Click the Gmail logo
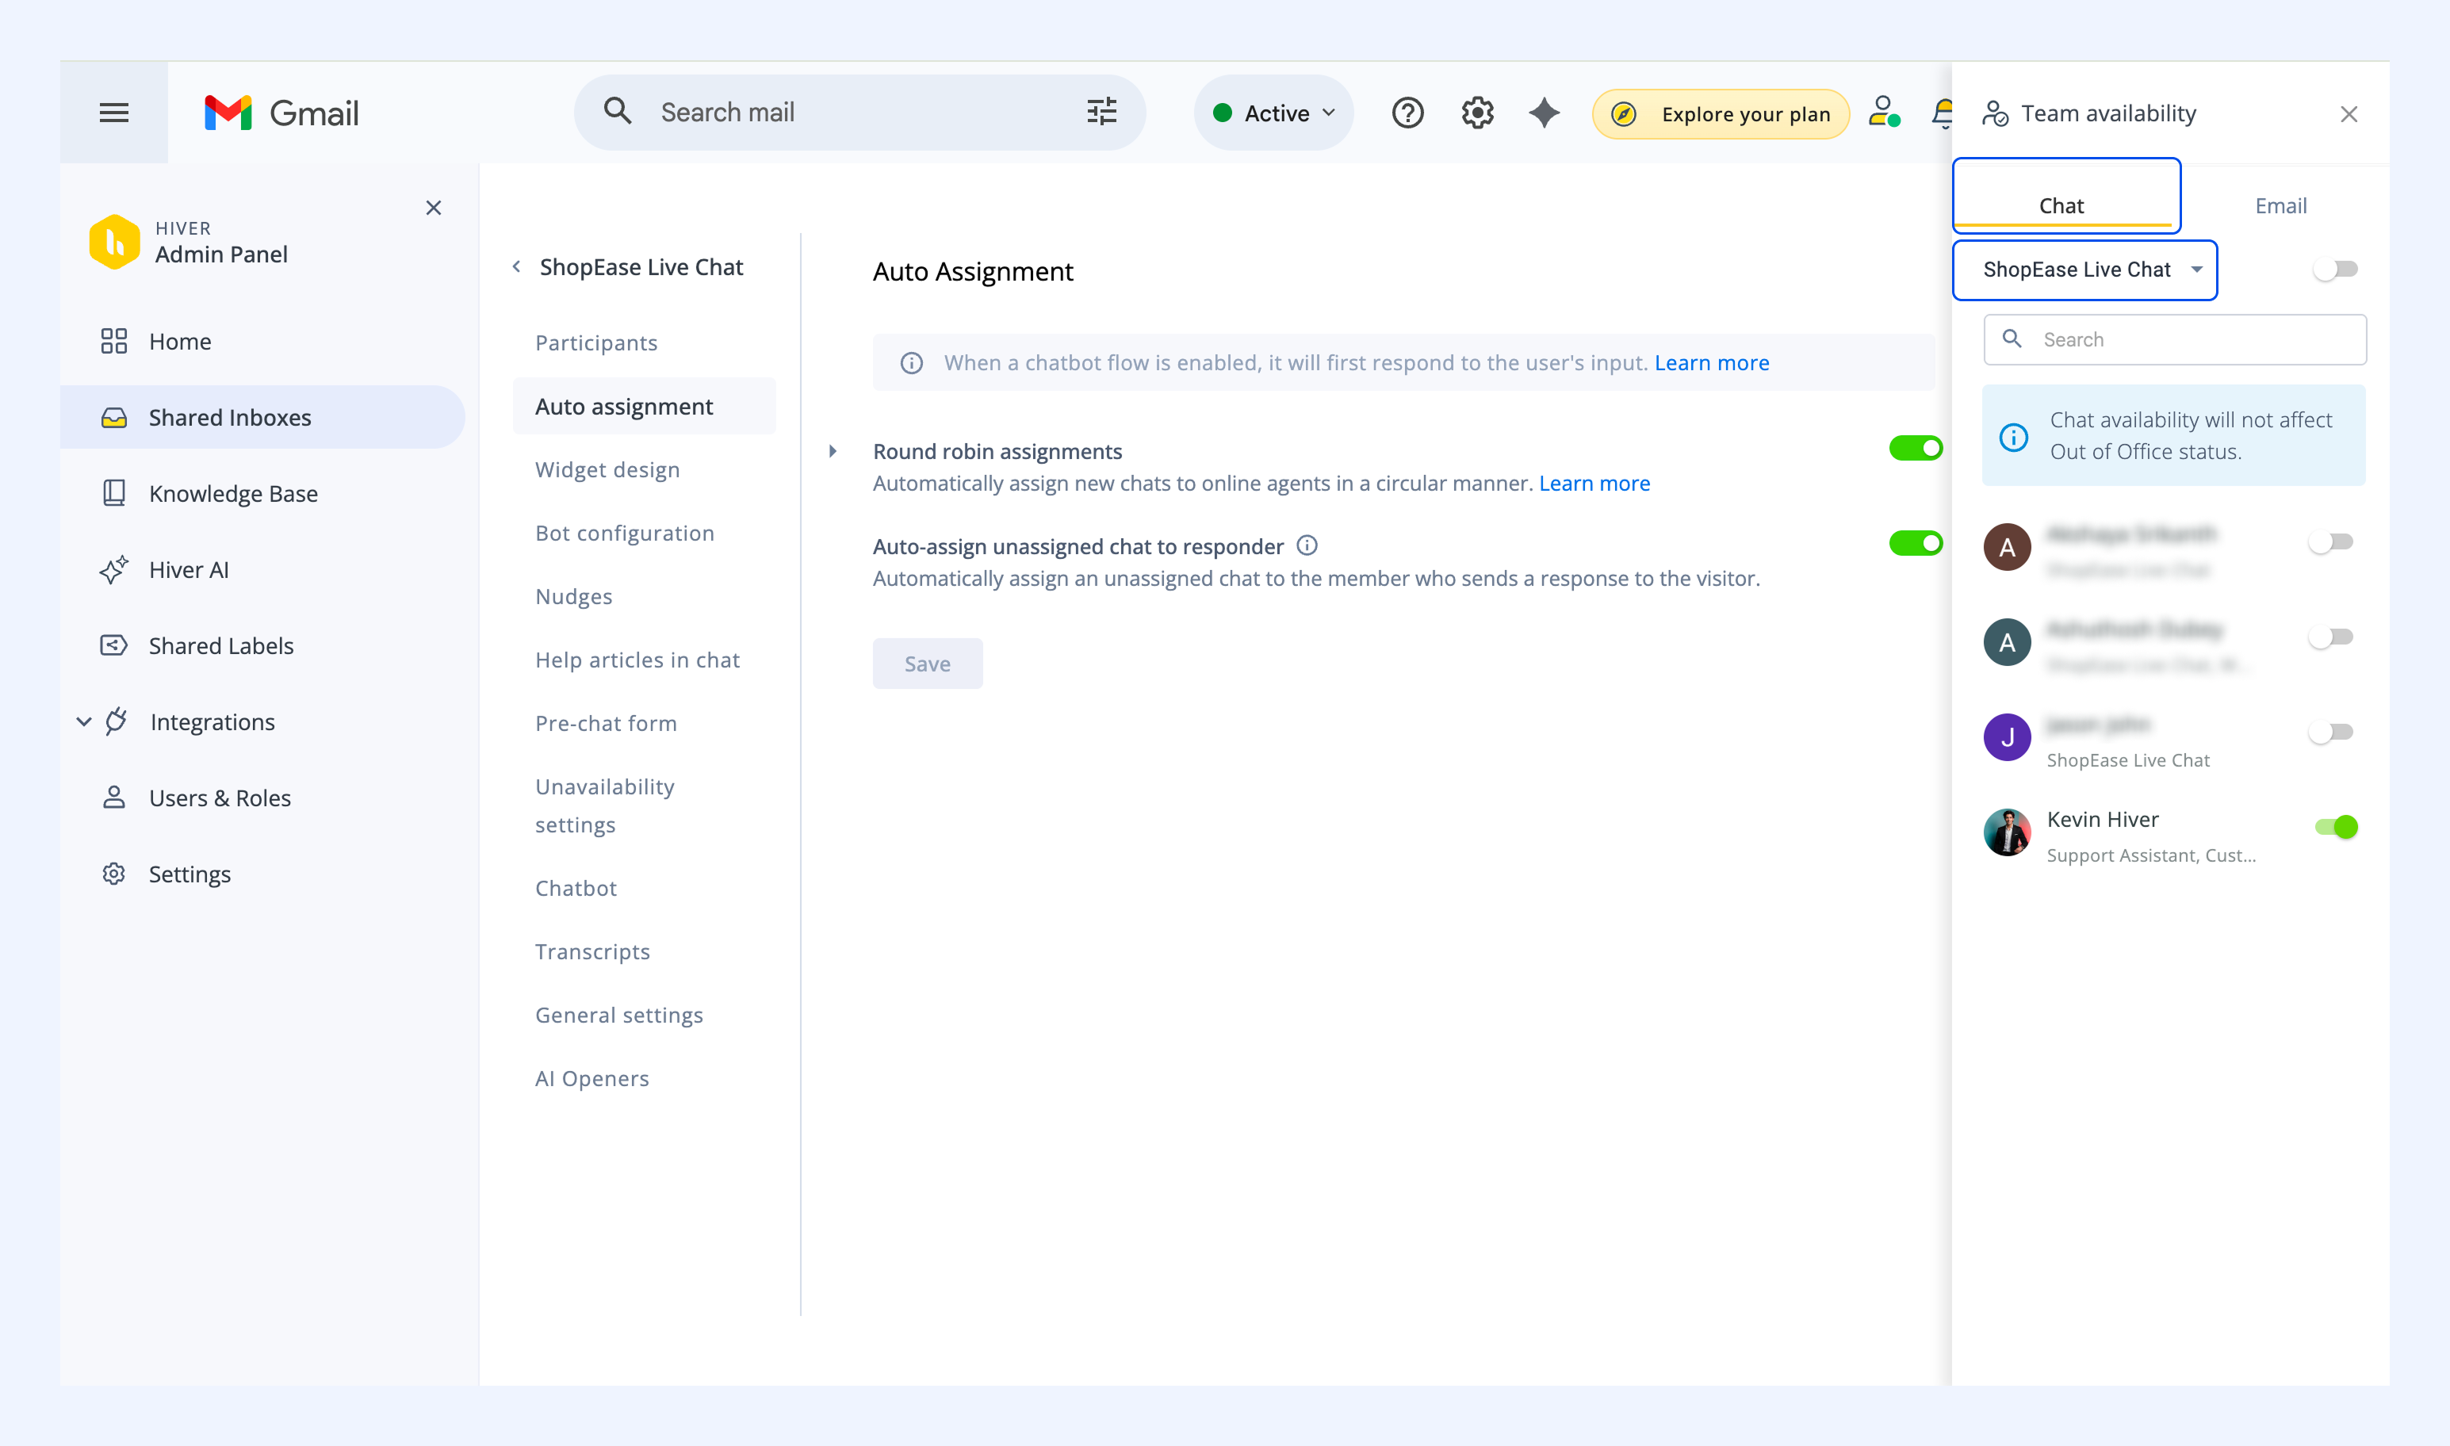This screenshot has height=1446, width=2450. (x=281, y=113)
